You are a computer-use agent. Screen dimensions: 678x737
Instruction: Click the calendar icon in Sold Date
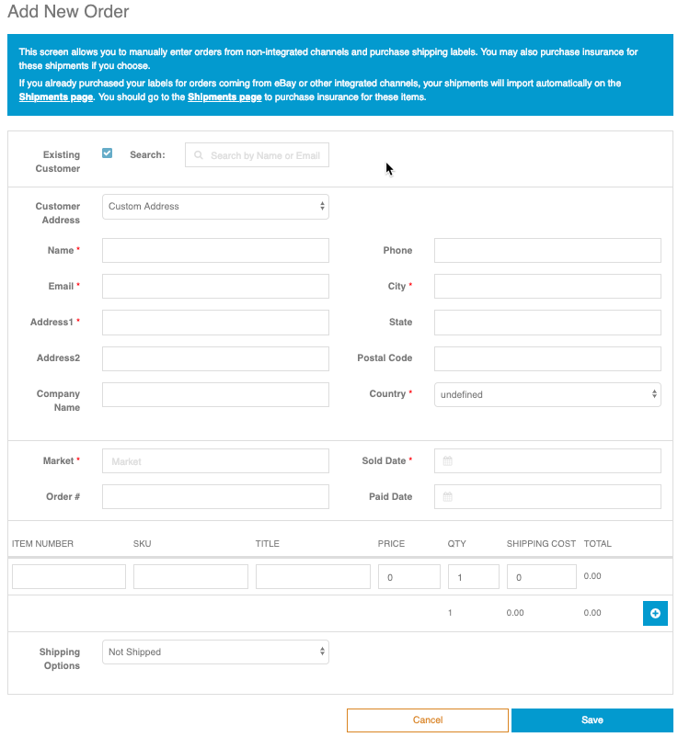pyautogui.click(x=448, y=461)
